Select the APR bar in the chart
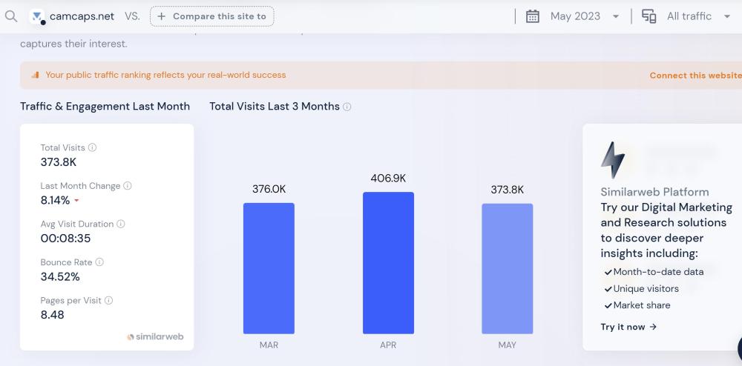The width and height of the screenshot is (742, 366). (x=388, y=263)
